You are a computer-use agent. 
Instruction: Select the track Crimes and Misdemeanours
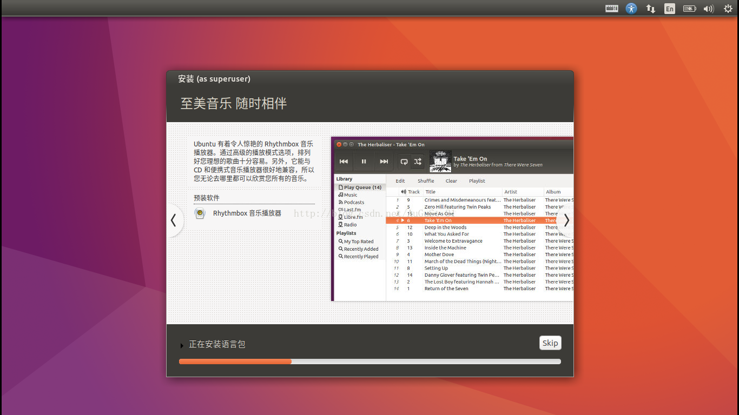(479, 200)
